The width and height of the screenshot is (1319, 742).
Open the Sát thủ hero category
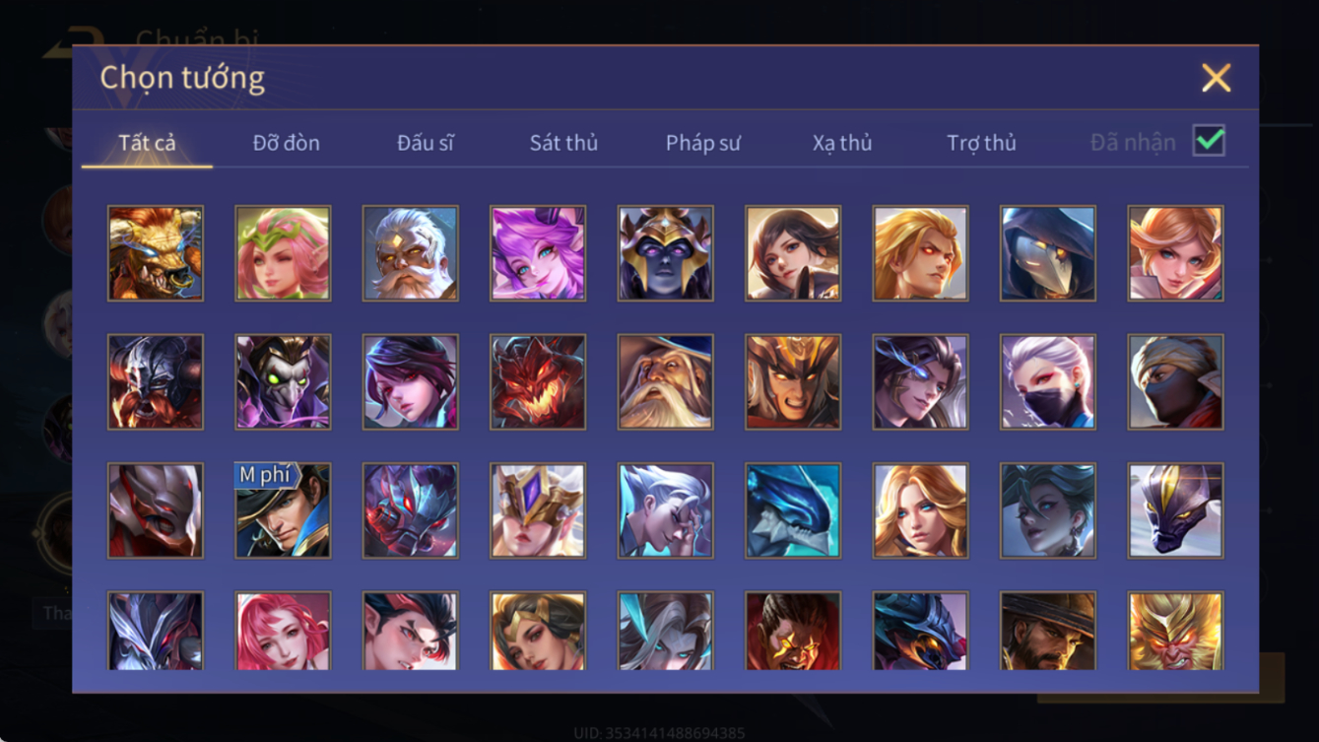[563, 143]
